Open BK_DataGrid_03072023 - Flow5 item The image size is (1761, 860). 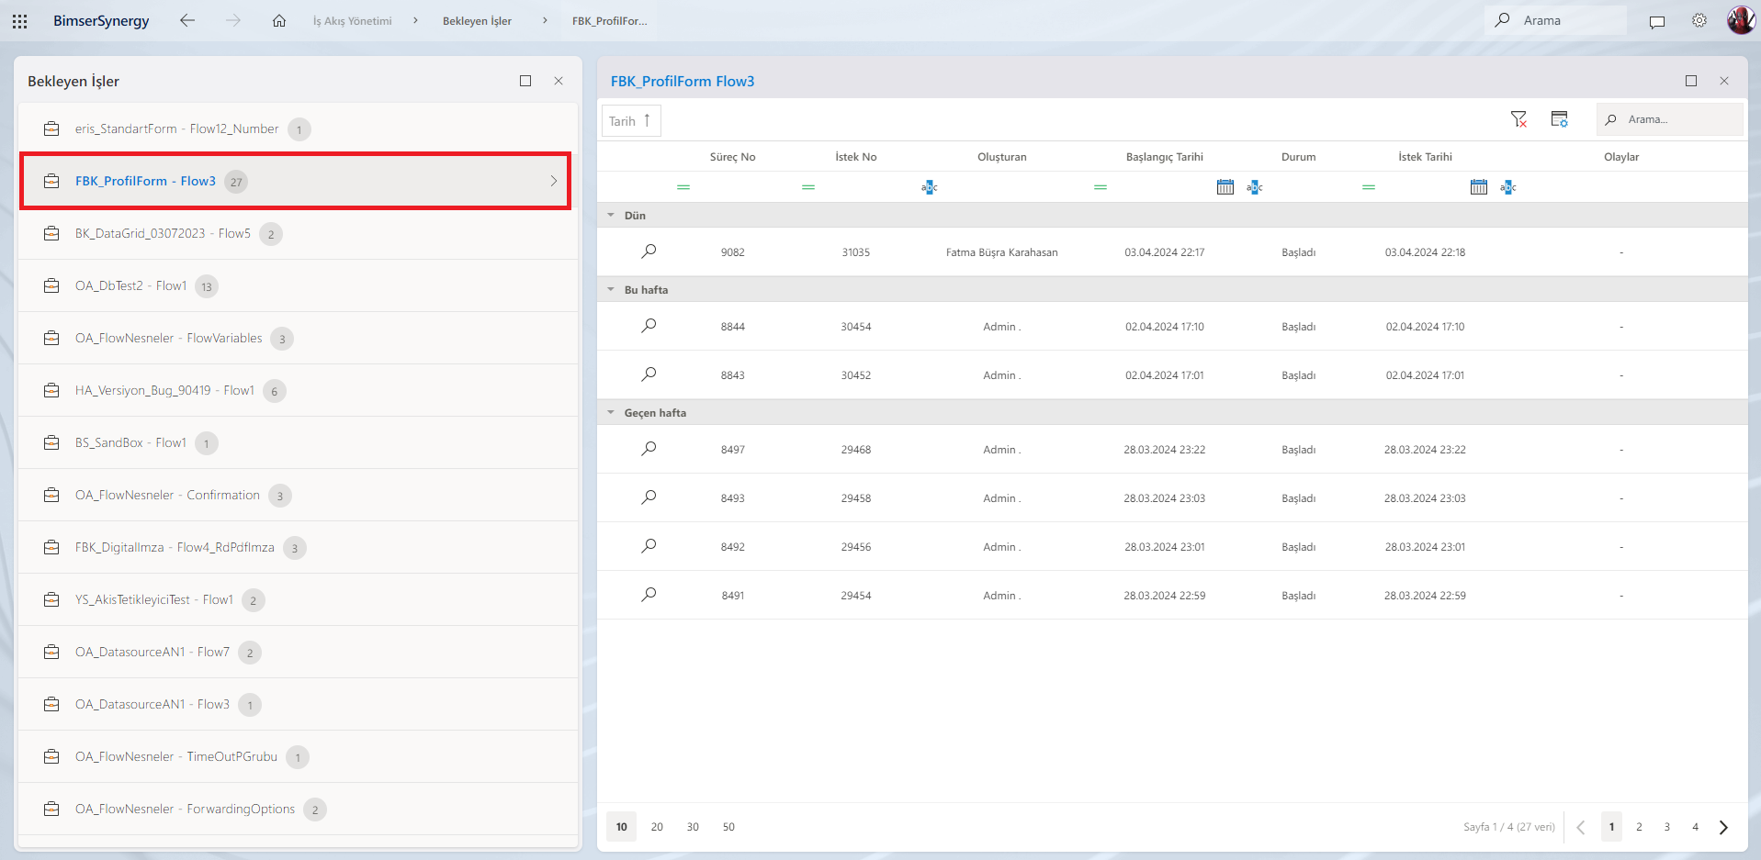point(299,233)
